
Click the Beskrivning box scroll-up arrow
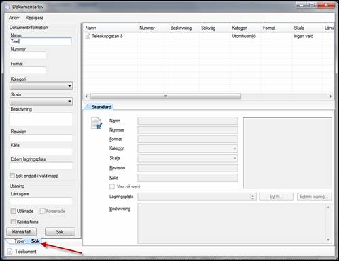point(328,207)
